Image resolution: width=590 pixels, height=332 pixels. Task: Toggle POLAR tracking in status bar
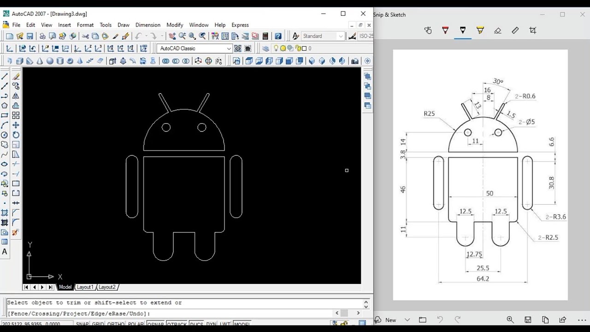coord(136,324)
